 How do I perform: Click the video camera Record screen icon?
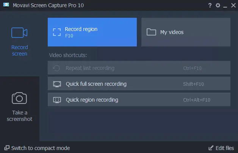pos(19,33)
